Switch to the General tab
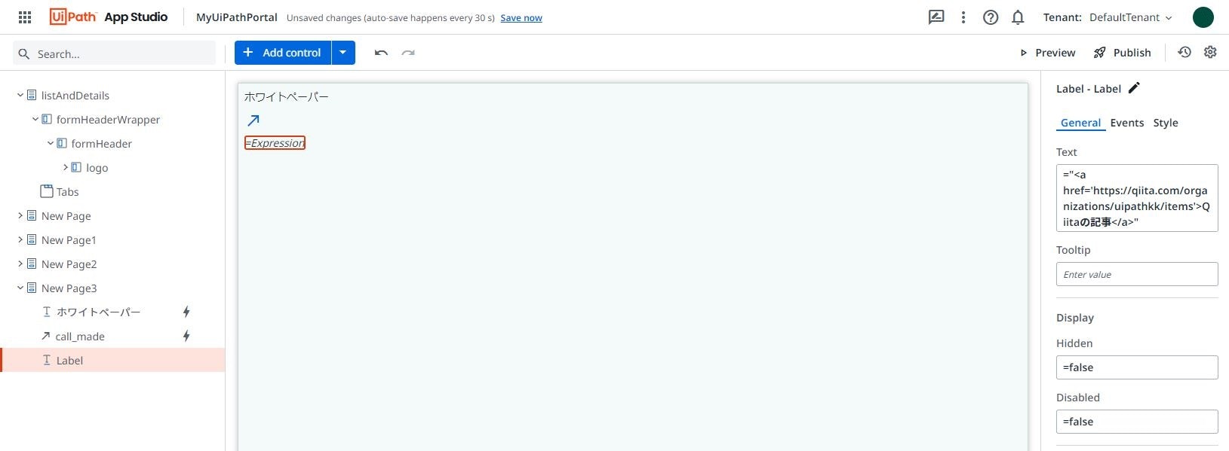This screenshot has height=451, width=1229. tap(1080, 123)
